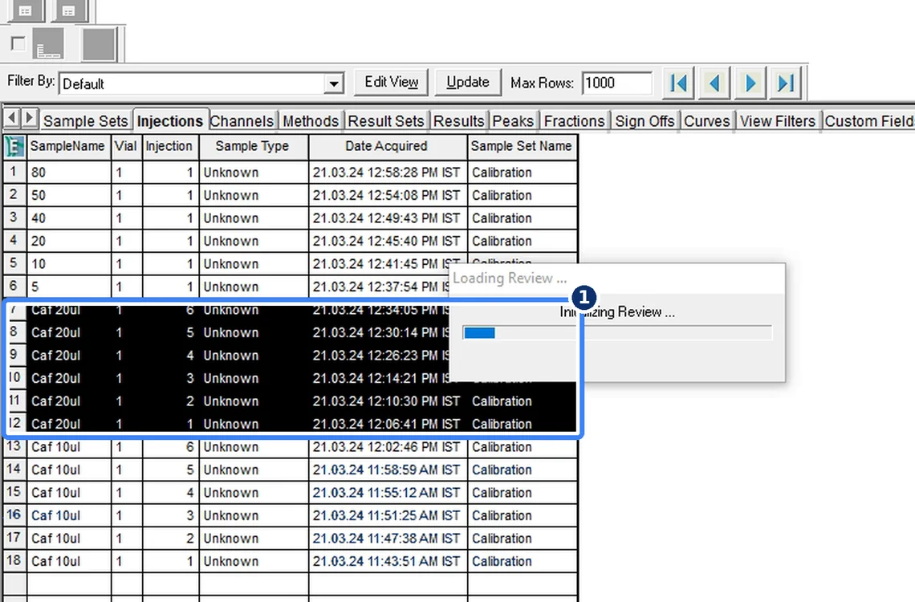Select row header number 1
This screenshot has height=602, width=915.
point(14,172)
